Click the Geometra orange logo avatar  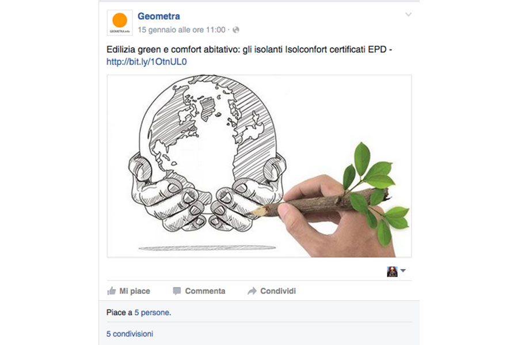[x=120, y=22]
